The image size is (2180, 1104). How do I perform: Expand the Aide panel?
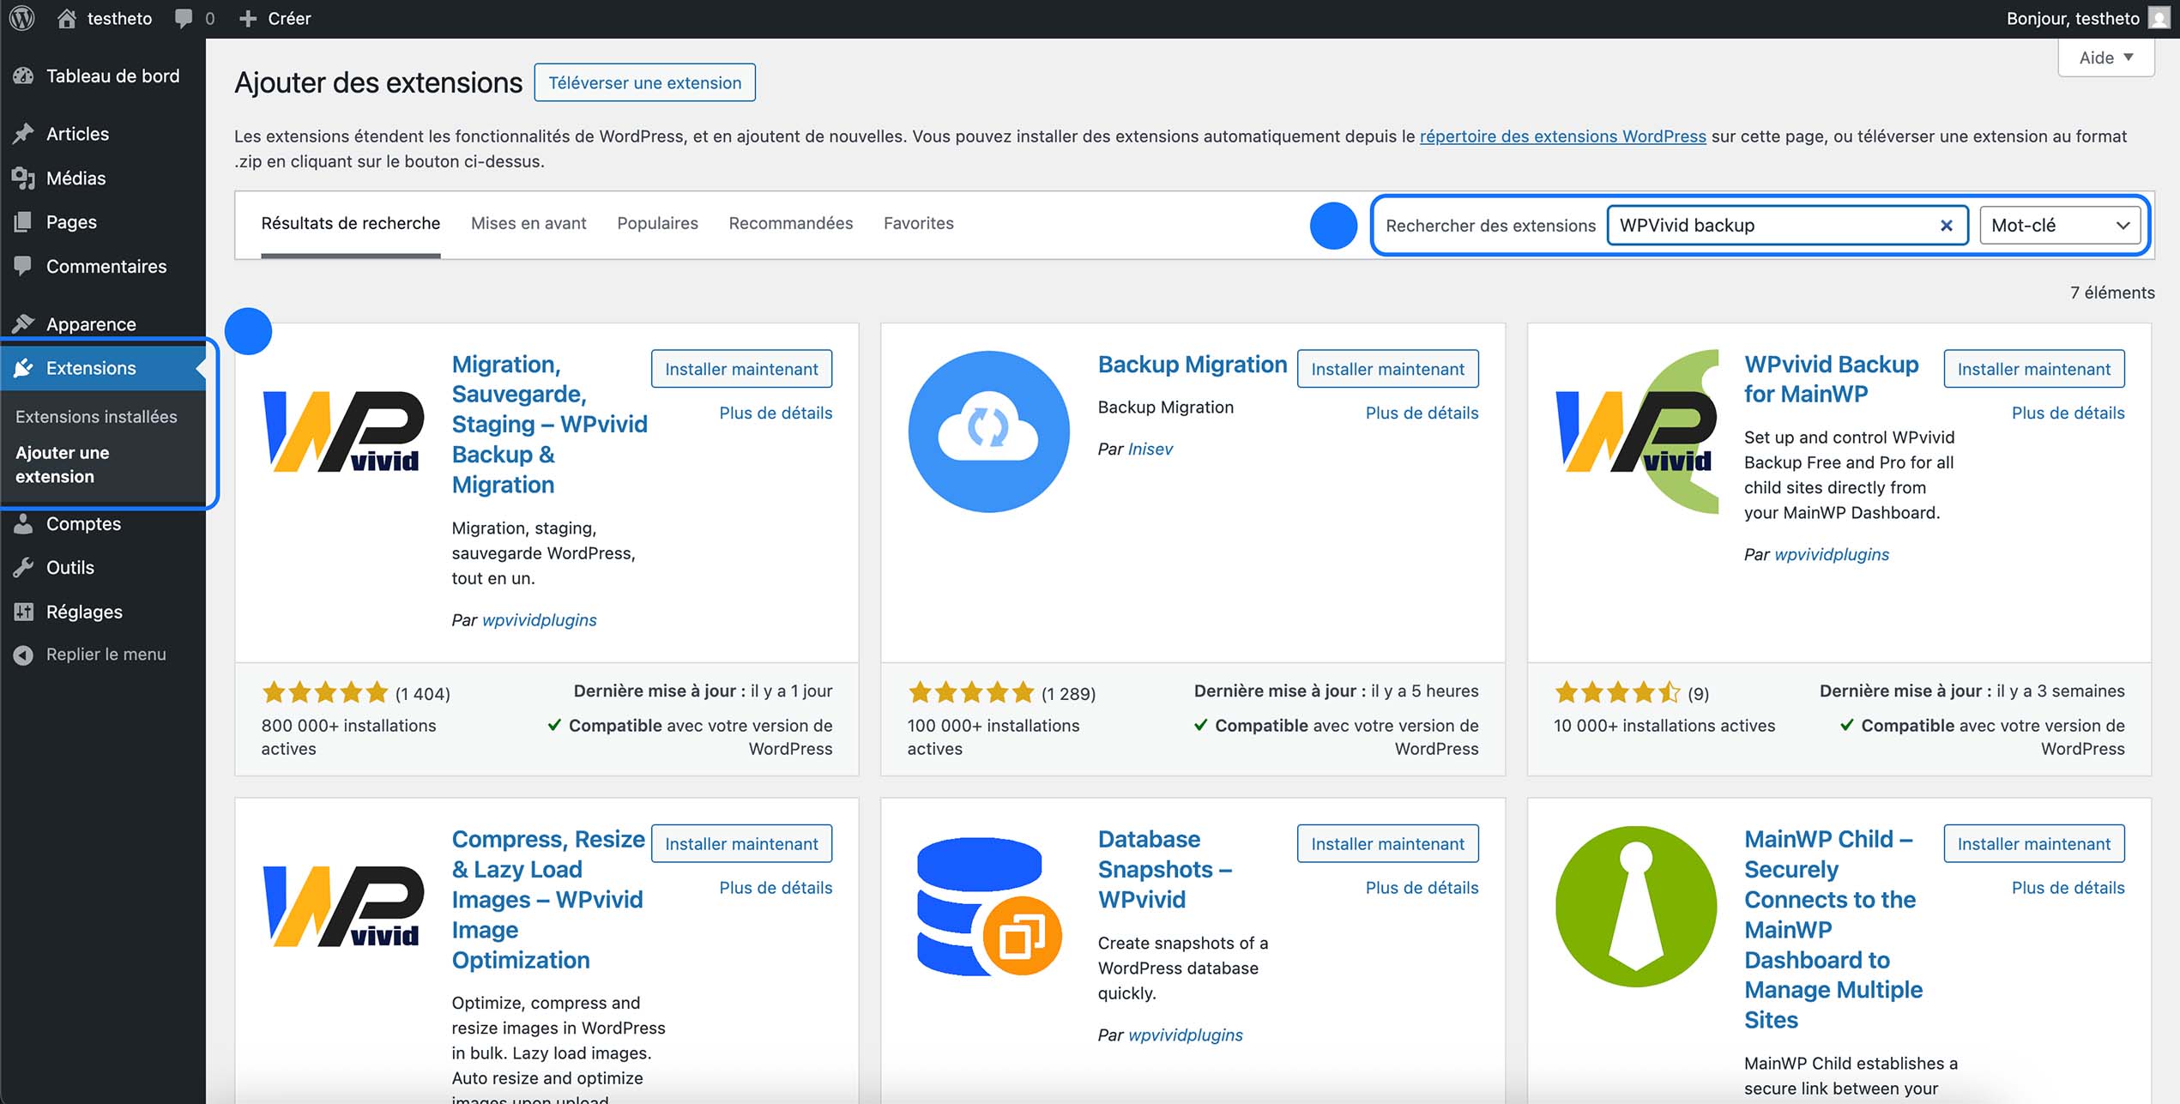point(2105,57)
